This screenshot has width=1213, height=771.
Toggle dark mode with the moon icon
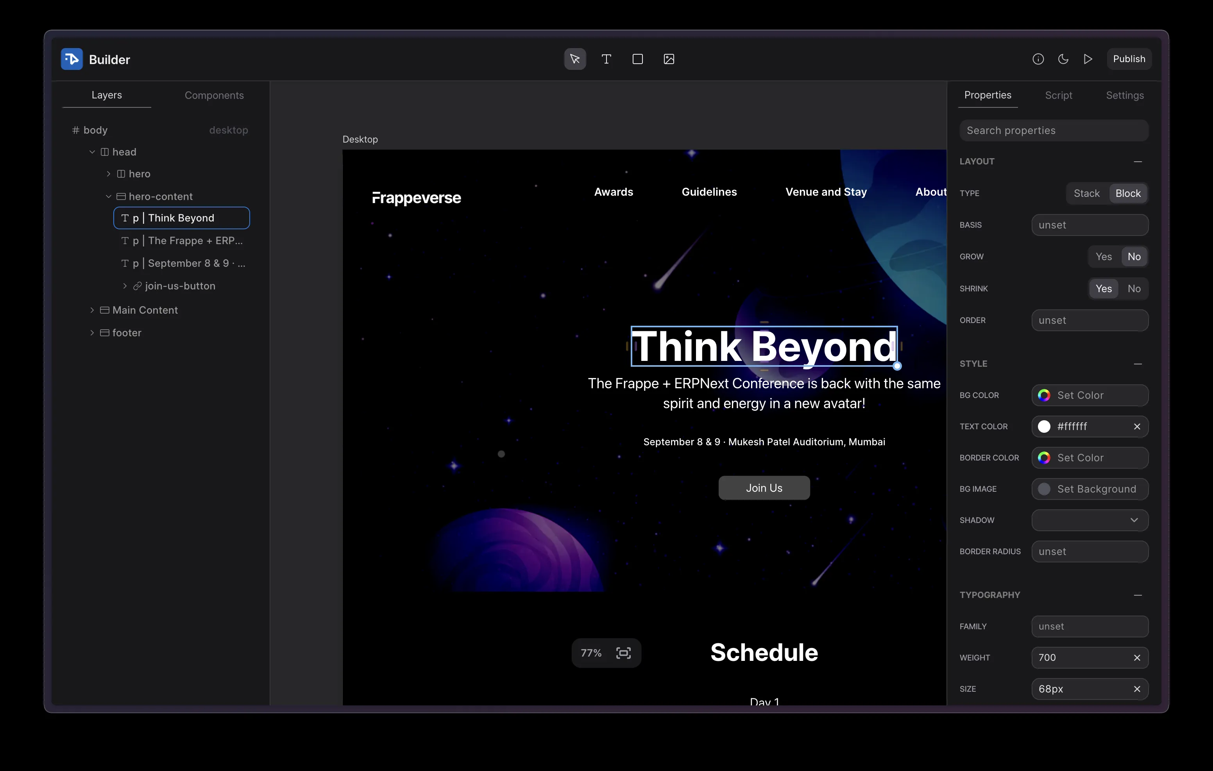1063,59
